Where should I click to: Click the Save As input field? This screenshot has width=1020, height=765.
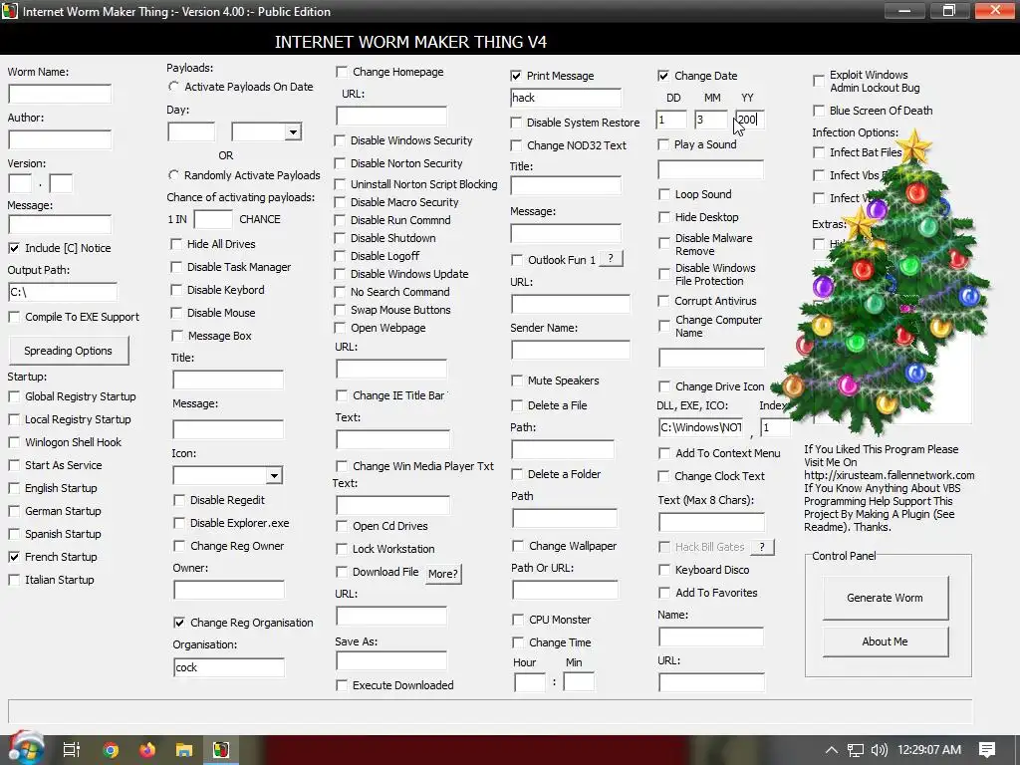(x=391, y=661)
